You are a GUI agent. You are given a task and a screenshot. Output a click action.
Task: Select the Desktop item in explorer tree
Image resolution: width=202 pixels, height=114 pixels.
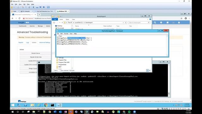[60, 26]
